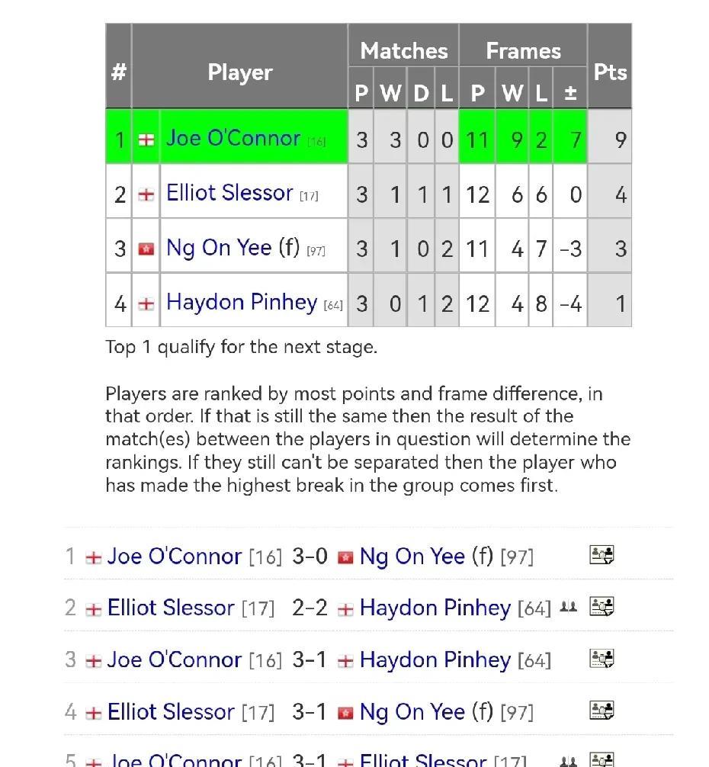Screen dimensions: 709x767
Task: Click Hong Kong flag next to Ng On Yee in standings
Action: pyautogui.click(x=146, y=249)
